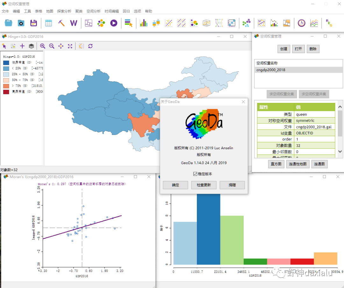Click the 连通性地图 button
This screenshot has height=288, width=344.
pyautogui.click(x=298, y=164)
